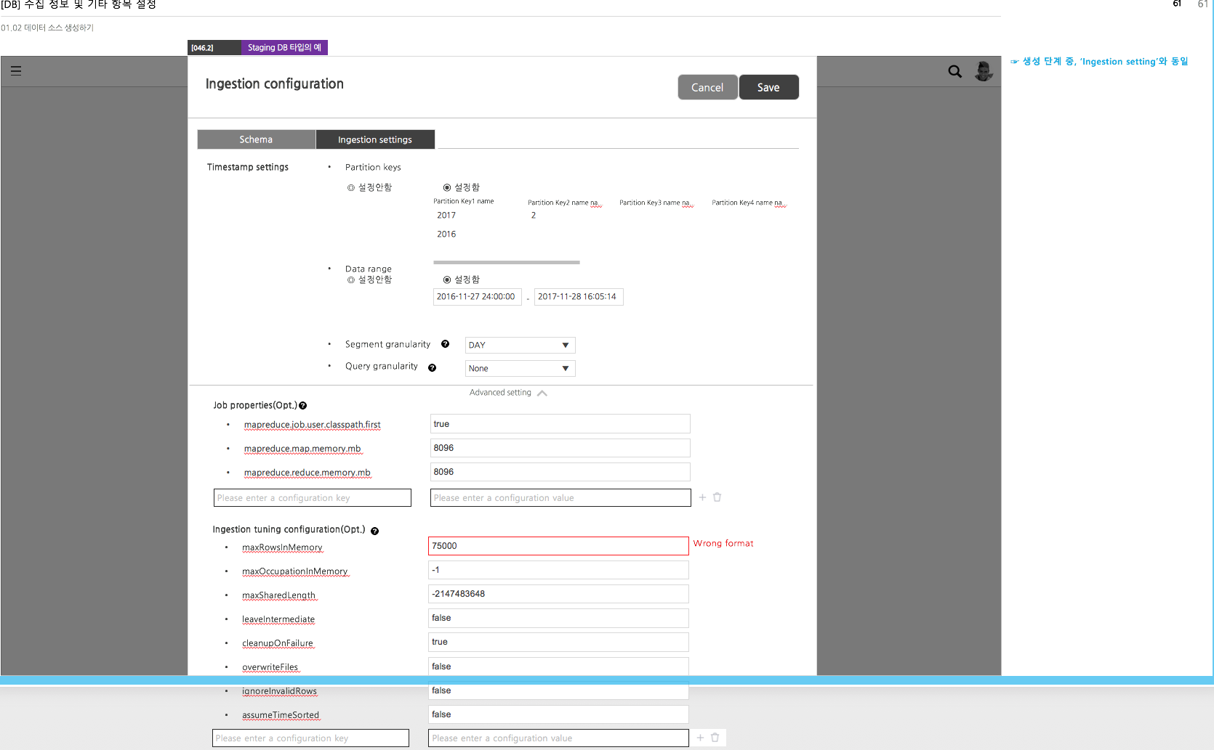This screenshot has width=1214, height=750.
Task: Edit the cleanupOnFailure value field
Action: pyautogui.click(x=558, y=642)
